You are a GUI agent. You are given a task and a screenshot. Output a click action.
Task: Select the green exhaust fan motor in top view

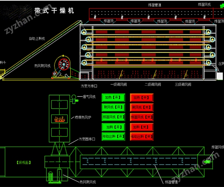click(x=207, y=162)
